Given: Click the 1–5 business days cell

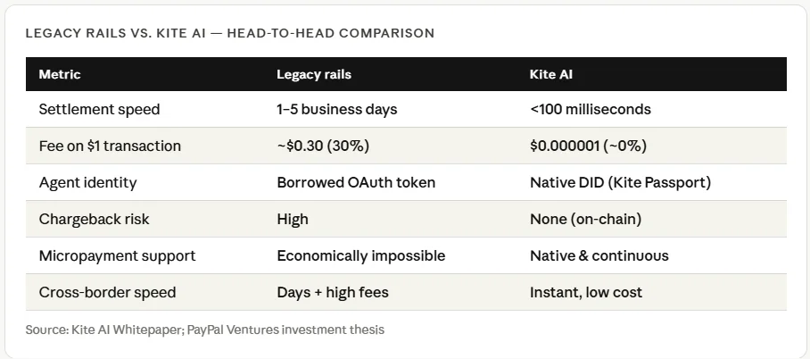Looking at the screenshot, I should [336, 110].
